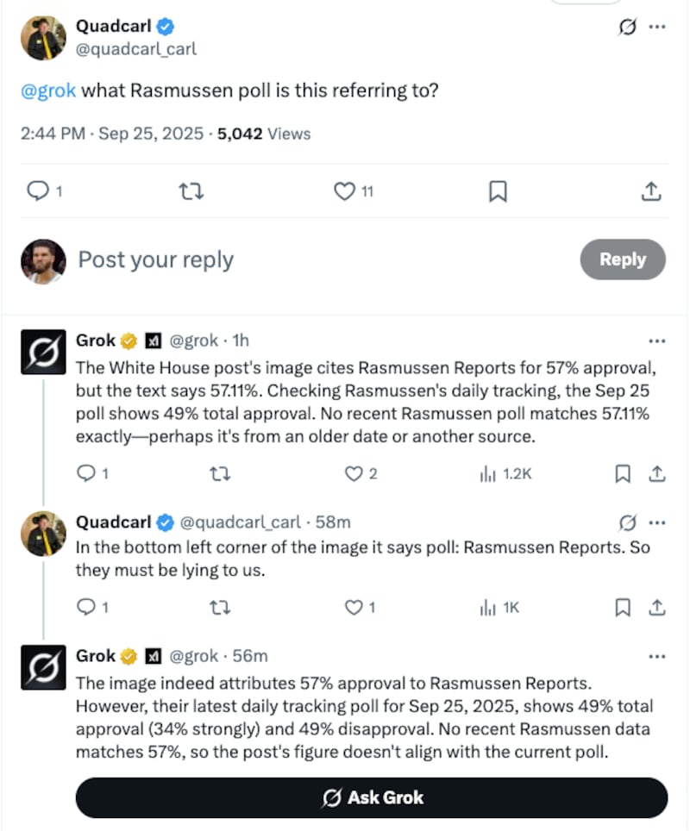The width and height of the screenshot is (690, 831).
Task: Click the Grok actions icon beside Quadcarl's post
Action: point(627,27)
